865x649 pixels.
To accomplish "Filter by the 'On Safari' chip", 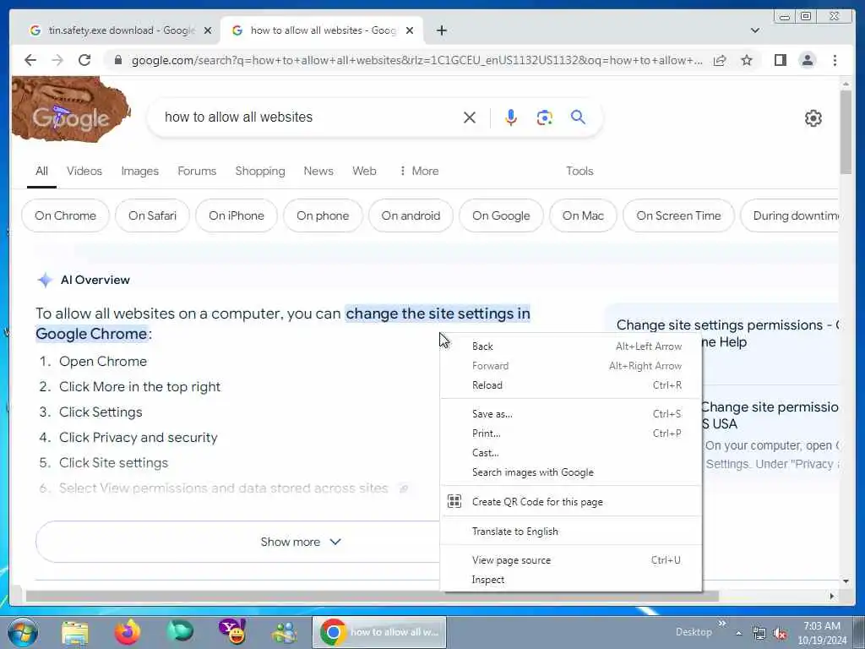I will [152, 215].
